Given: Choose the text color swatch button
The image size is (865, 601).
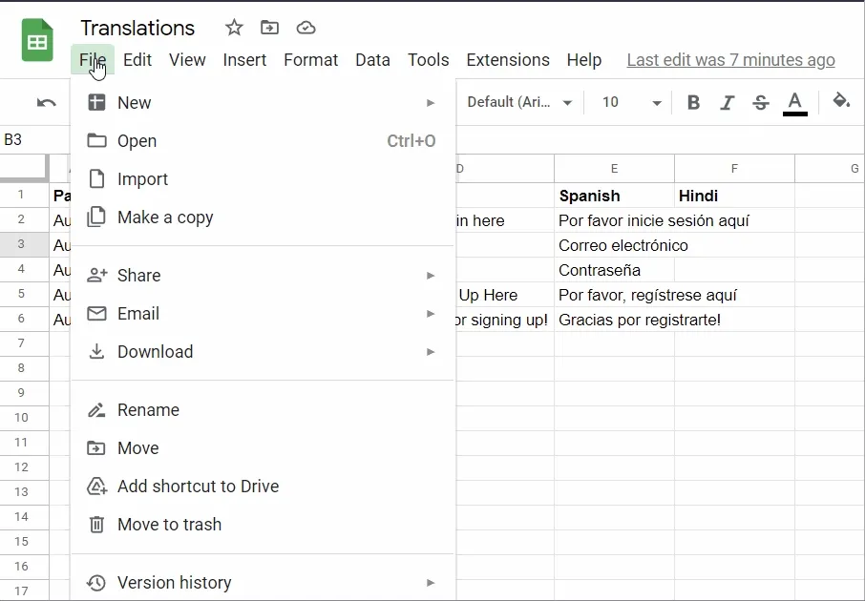Looking at the screenshot, I should click(x=794, y=102).
